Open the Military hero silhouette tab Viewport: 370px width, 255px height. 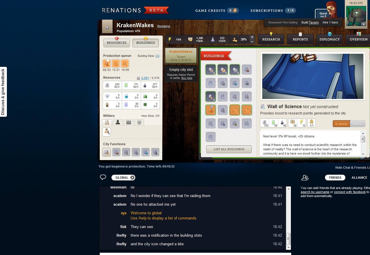pos(118,122)
